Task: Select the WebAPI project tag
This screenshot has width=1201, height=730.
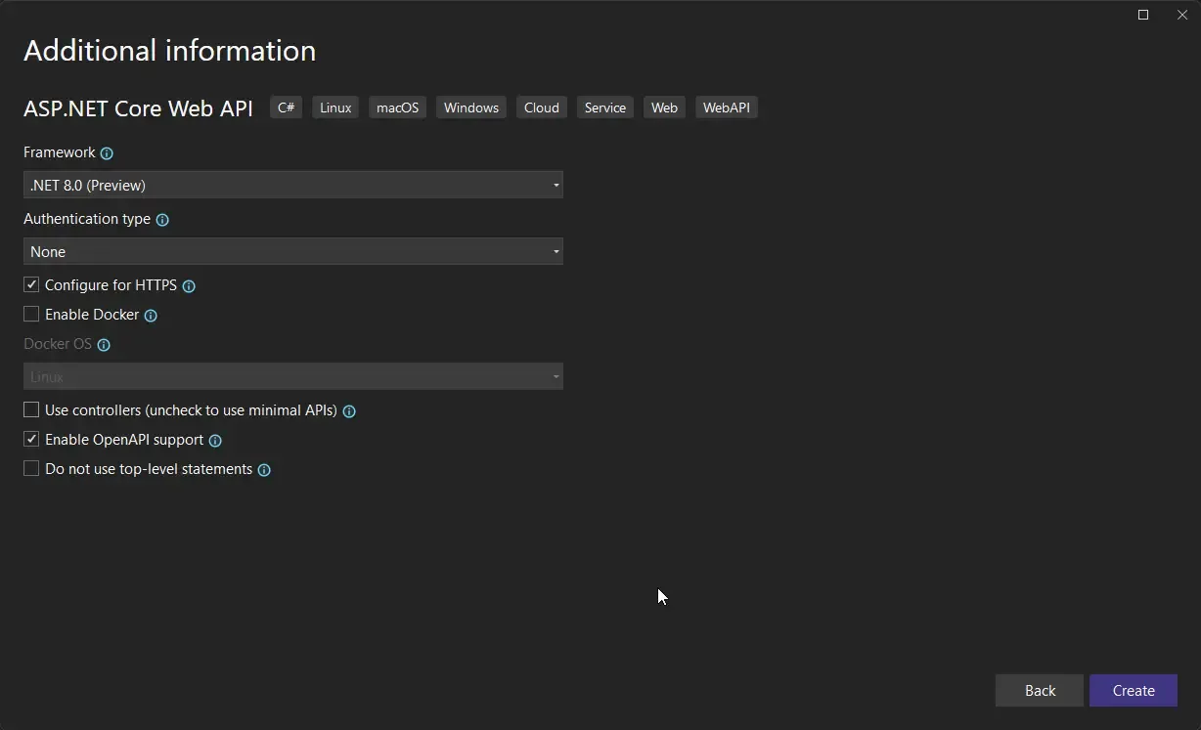Action: point(726,107)
